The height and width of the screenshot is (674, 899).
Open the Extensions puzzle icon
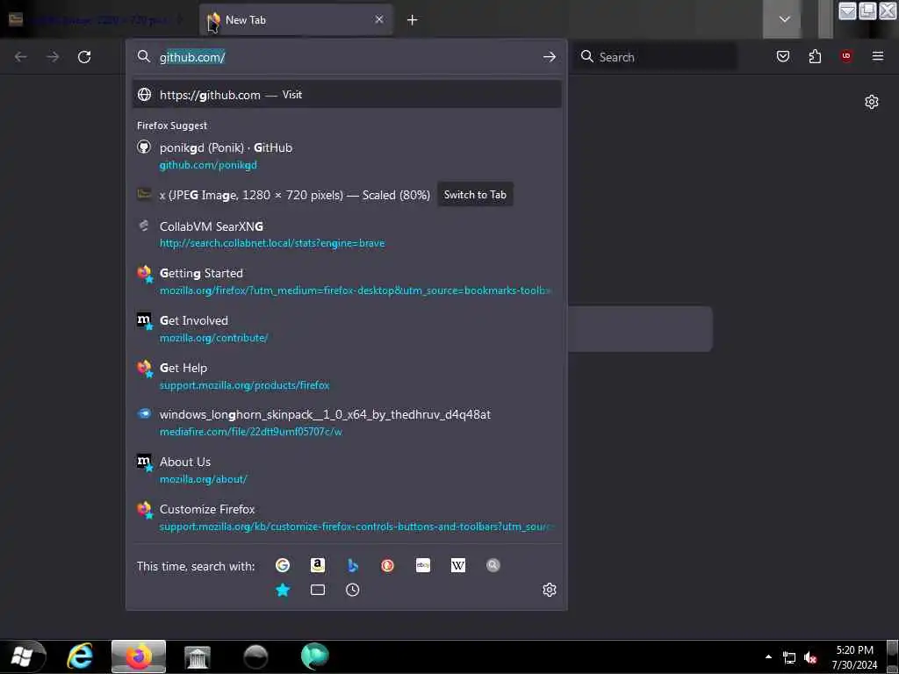pos(815,56)
